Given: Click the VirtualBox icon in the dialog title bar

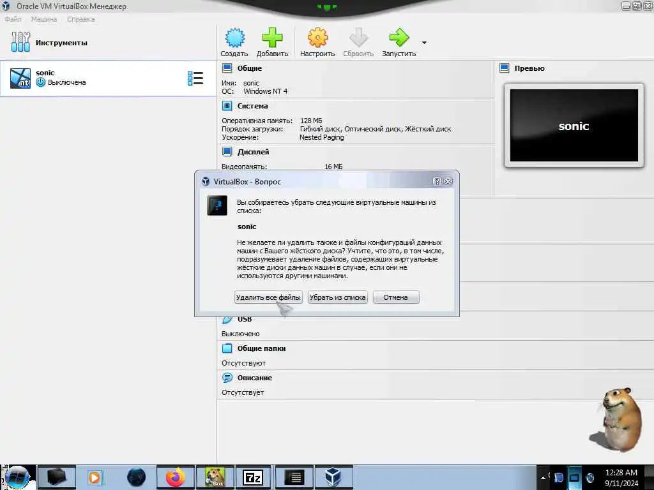Looking at the screenshot, I should (206, 182).
